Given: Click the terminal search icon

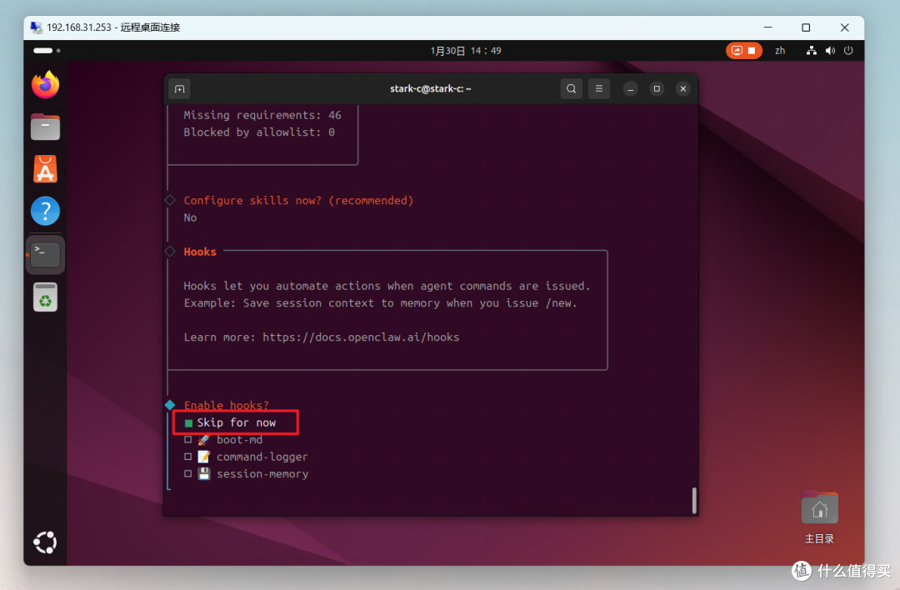Looking at the screenshot, I should click(x=571, y=88).
